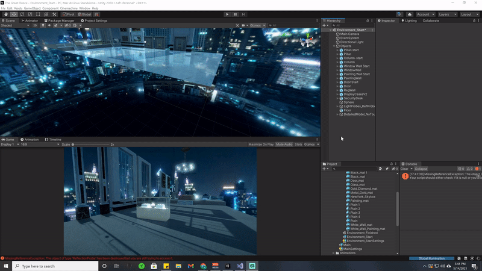Screen dimensions: 482x271
Task: Toggle Mute Audio in the Game view
Action: (284, 145)
